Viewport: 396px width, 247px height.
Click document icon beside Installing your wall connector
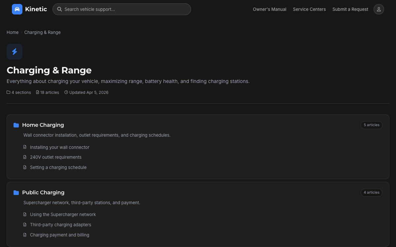[25, 147]
